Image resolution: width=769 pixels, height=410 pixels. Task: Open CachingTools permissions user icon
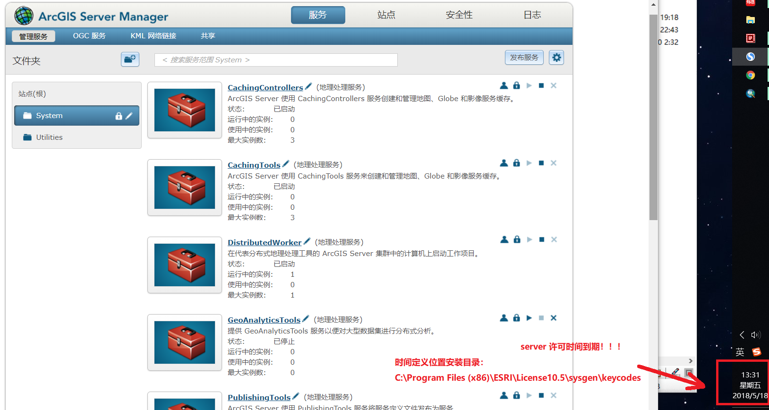(504, 163)
